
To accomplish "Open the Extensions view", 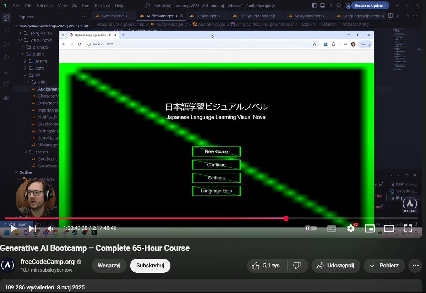I will point(6,85).
